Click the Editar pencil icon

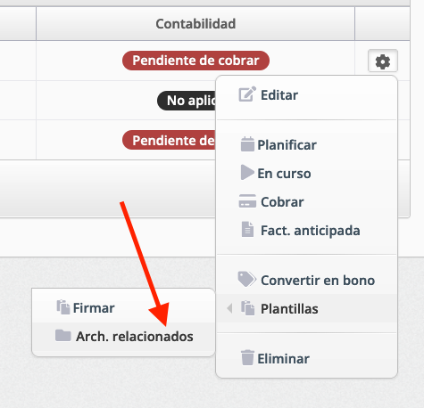[x=247, y=94]
